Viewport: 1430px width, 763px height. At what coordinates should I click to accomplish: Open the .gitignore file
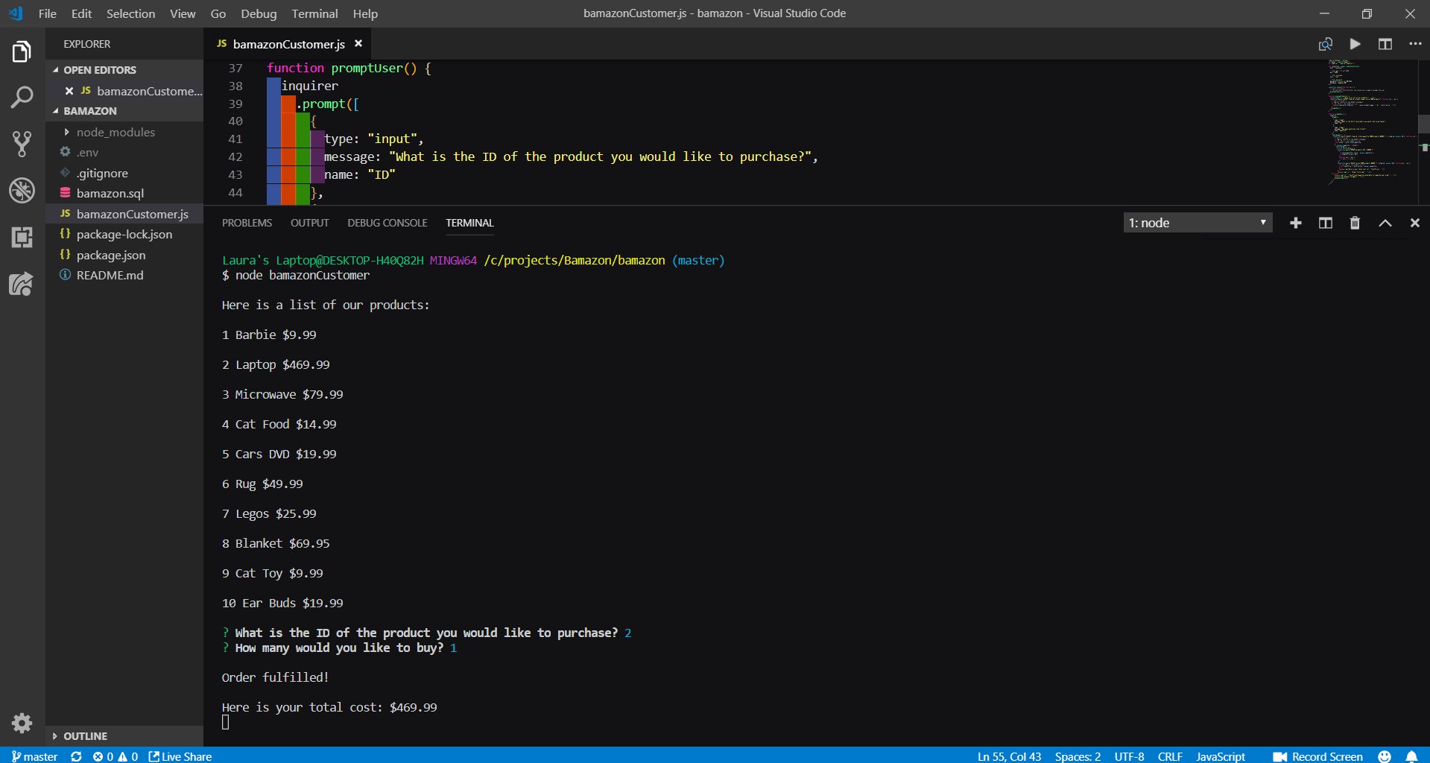[124, 173]
